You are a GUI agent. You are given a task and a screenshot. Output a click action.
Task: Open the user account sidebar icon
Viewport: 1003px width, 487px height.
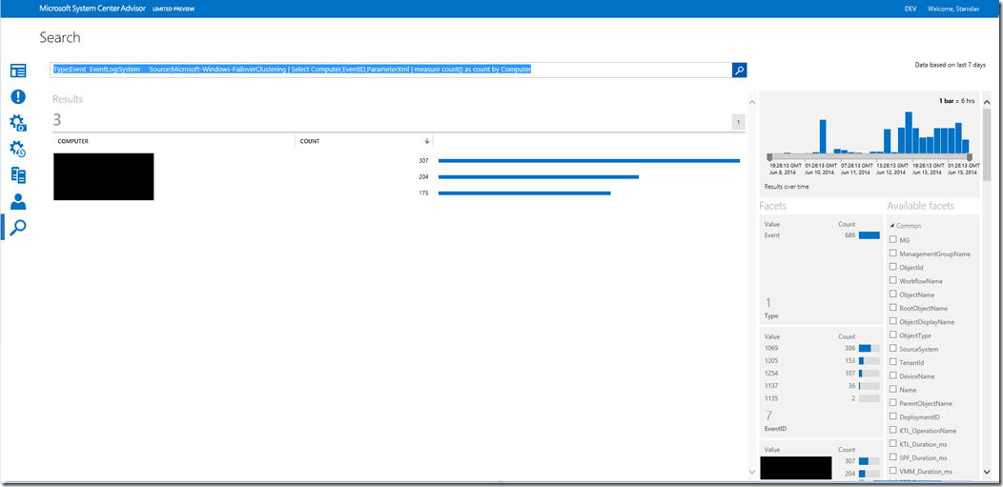[x=18, y=202]
